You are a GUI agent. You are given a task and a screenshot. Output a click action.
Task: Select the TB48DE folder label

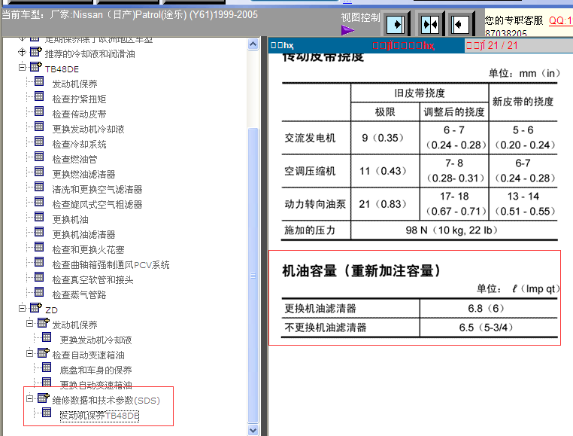pyautogui.click(x=62, y=69)
